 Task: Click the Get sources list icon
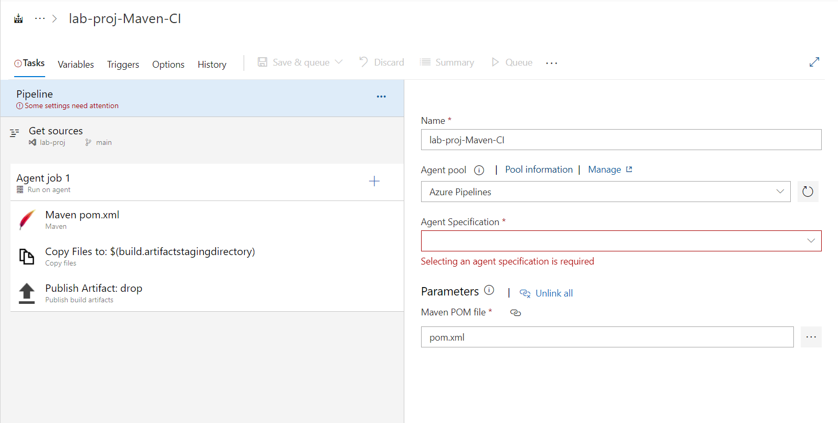click(15, 133)
